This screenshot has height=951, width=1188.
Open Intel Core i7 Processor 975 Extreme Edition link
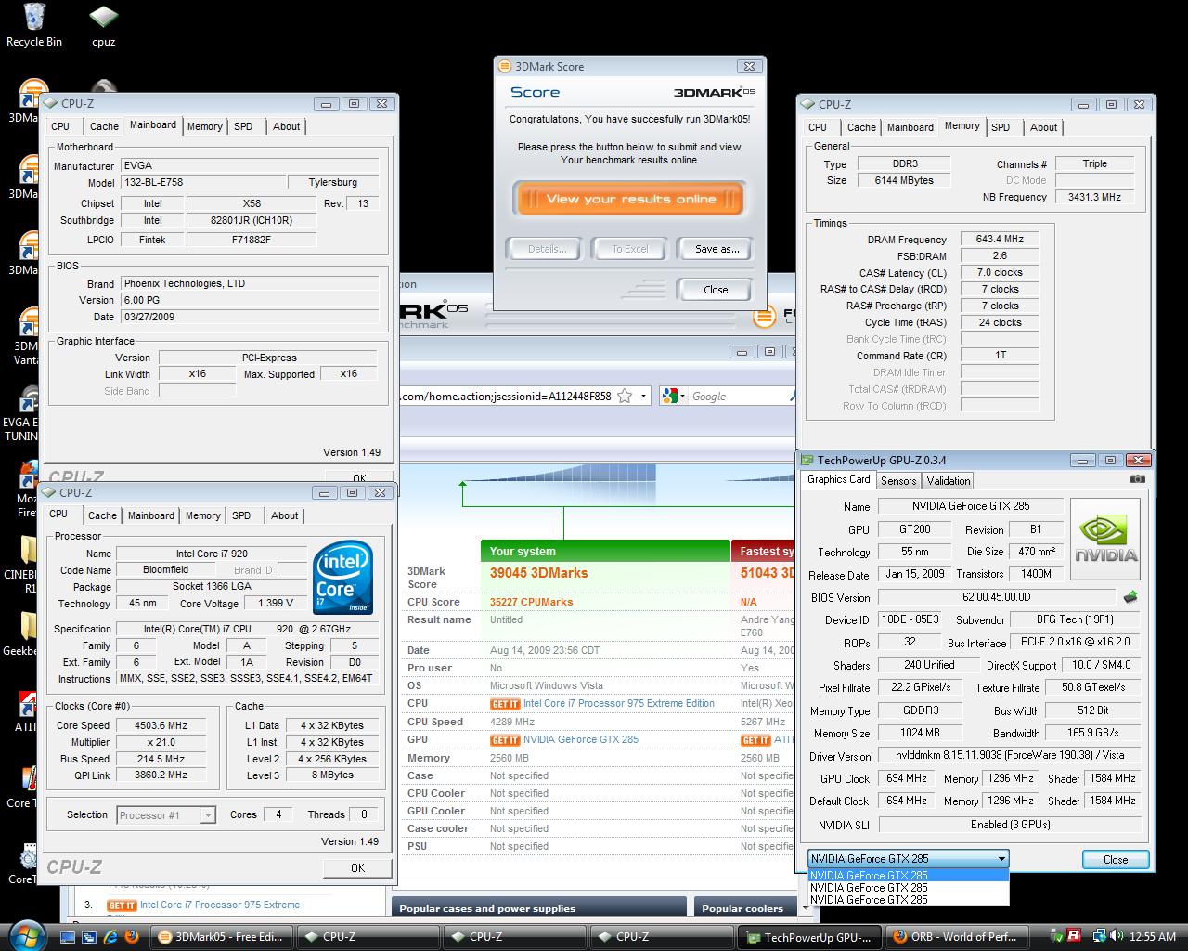[619, 703]
